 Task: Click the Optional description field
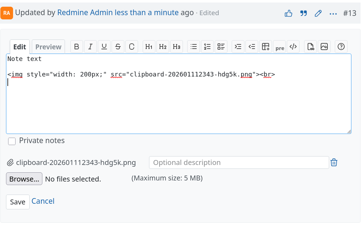pos(239,162)
